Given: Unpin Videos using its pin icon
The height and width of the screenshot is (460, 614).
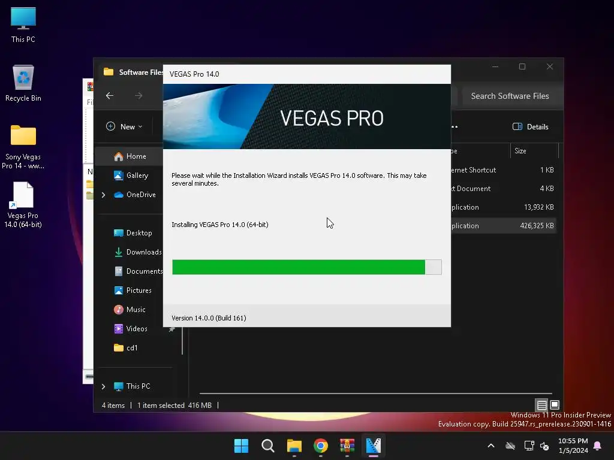Looking at the screenshot, I should point(171,329).
